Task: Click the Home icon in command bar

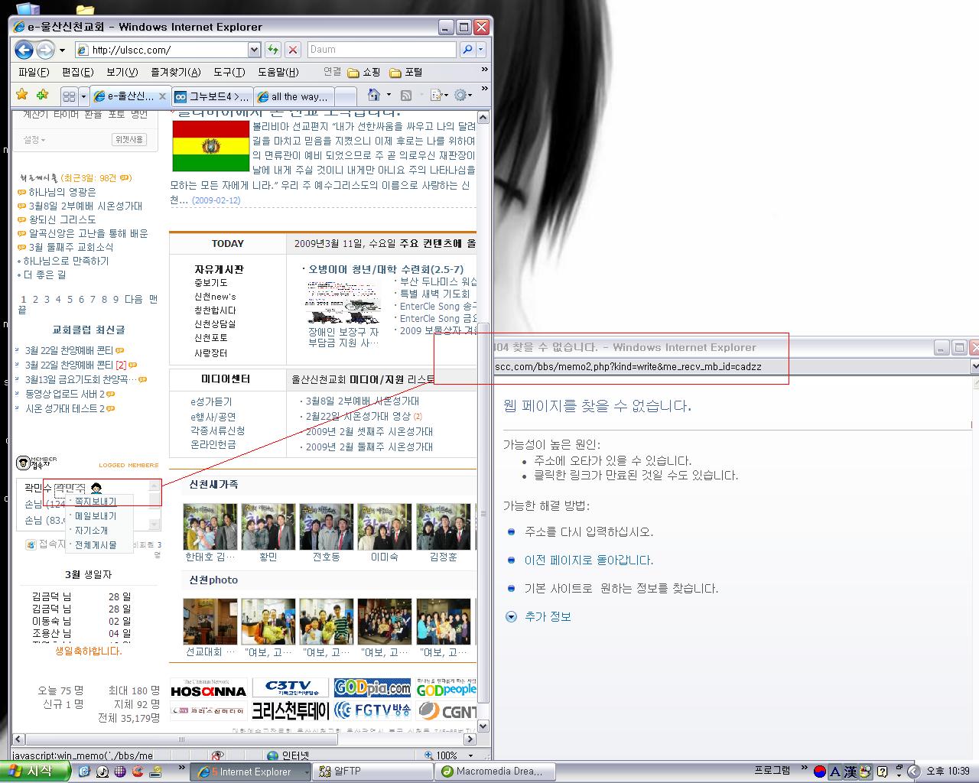Action: (374, 95)
